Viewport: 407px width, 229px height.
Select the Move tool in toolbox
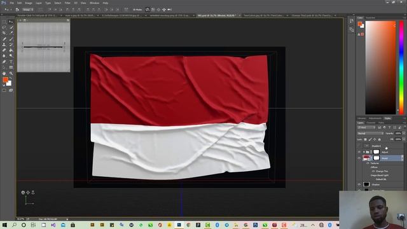(11, 22)
